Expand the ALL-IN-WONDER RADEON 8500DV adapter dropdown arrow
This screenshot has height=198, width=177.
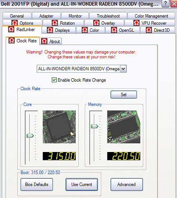123,69
